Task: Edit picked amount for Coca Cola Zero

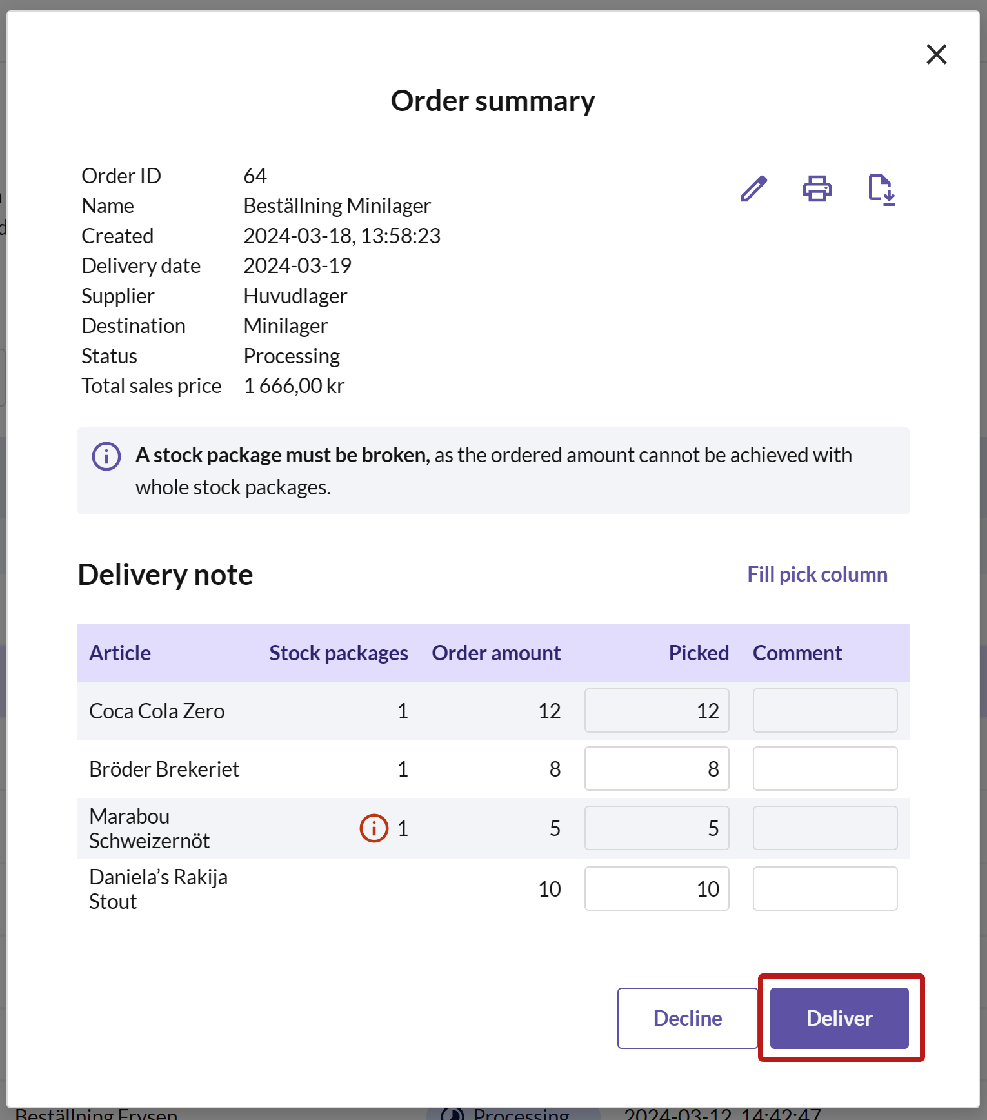Action: 657,711
